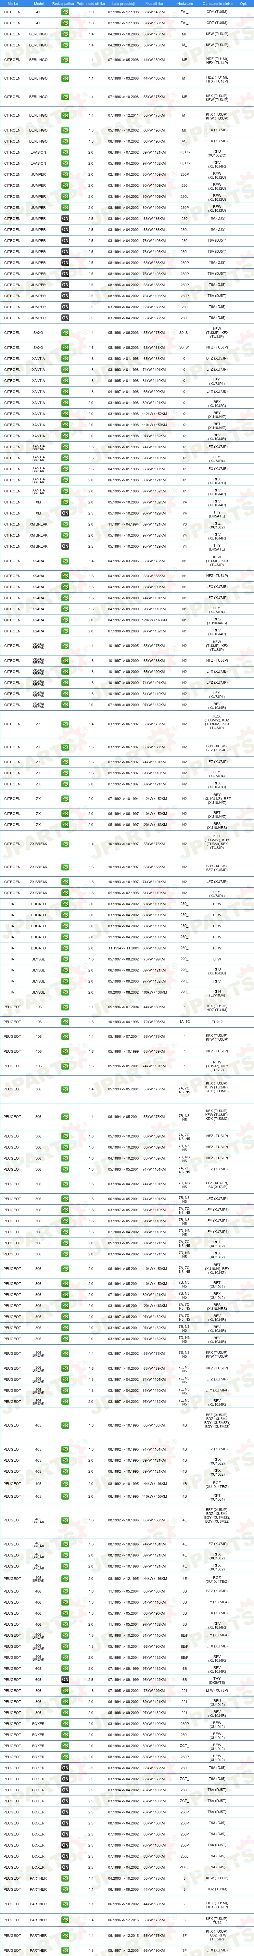Click the petrol icon in the XANTIA BFZ (XU5JP) row
254x1956 pixels.
[65, 358]
